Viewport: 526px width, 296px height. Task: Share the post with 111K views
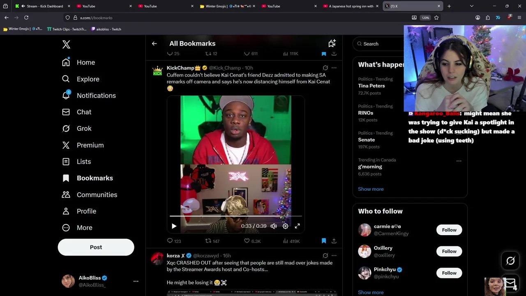click(x=334, y=54)
